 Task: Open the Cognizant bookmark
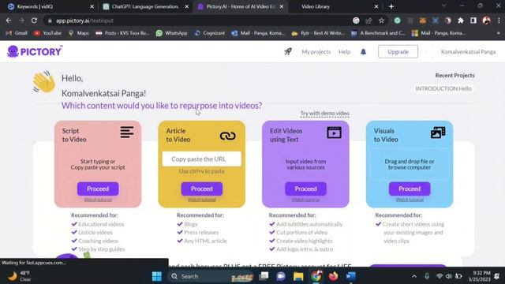point(210,33)
